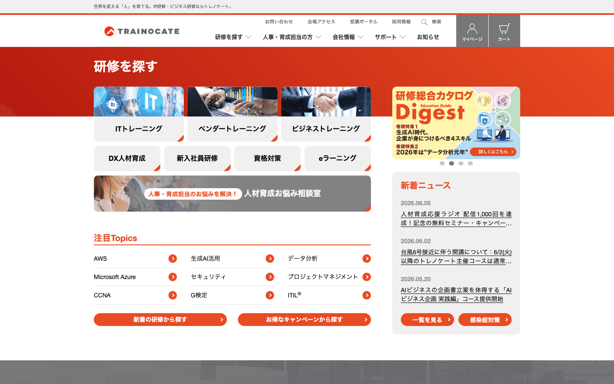Click the Trainocate logo

[x=142, y=31]
